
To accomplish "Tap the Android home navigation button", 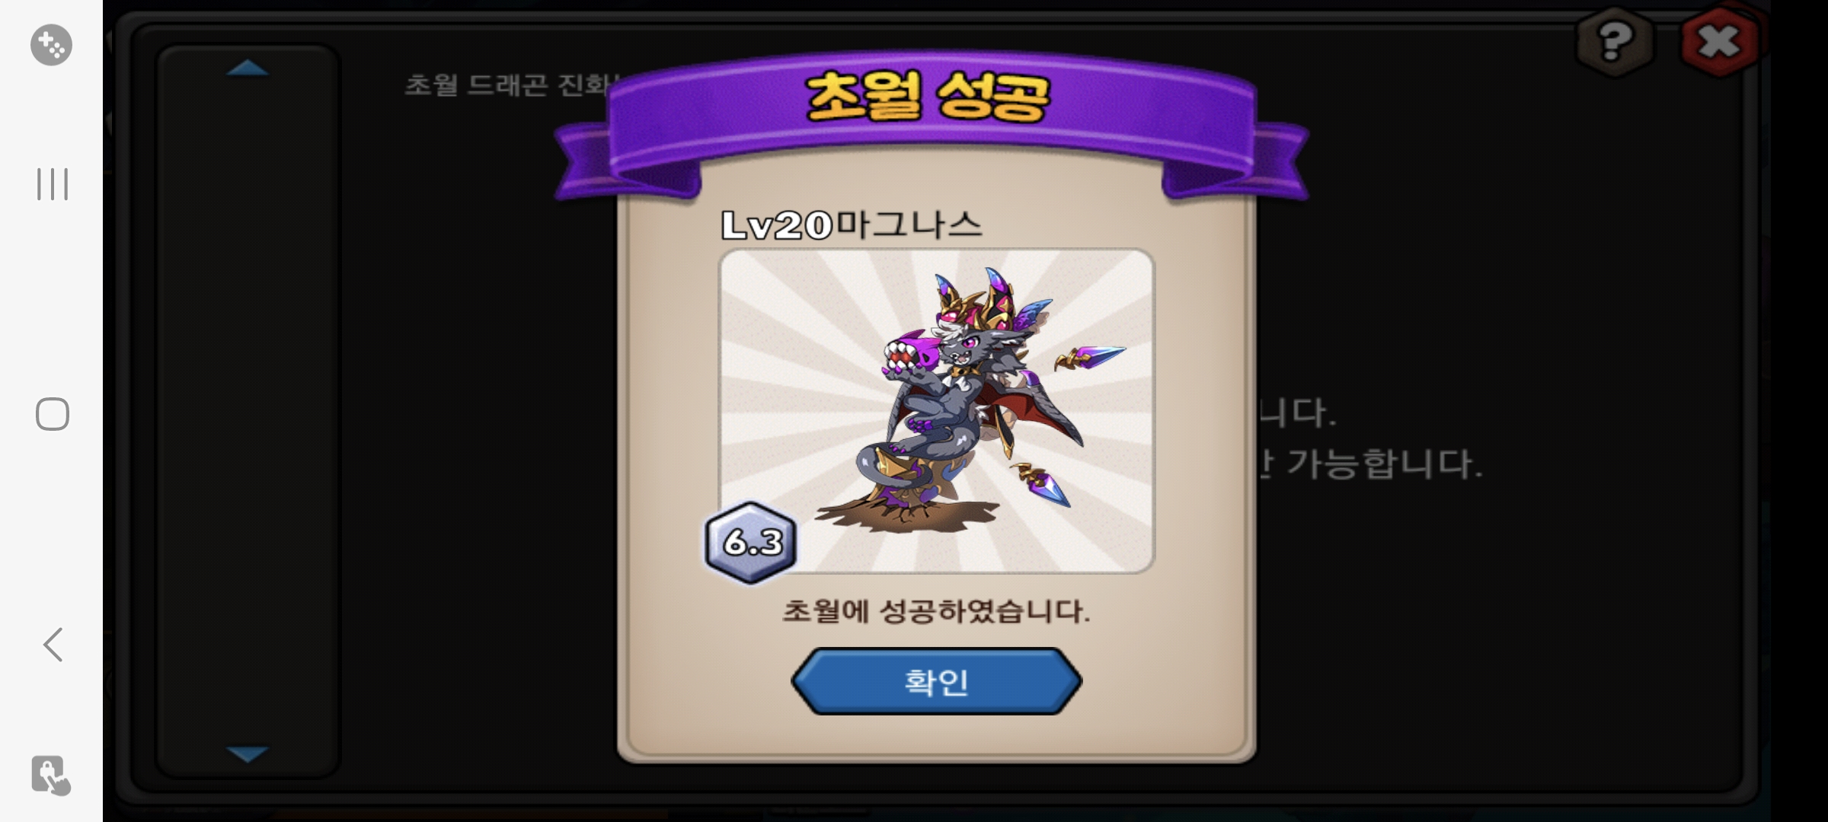I will [x=53, y=414].
